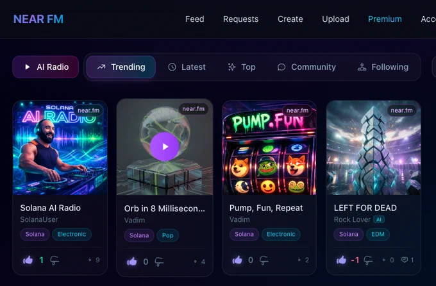Screen dimensions: 436x286
Task: Click the play count icon on Pump, Fun, Repeat
Action: [299, 260]
